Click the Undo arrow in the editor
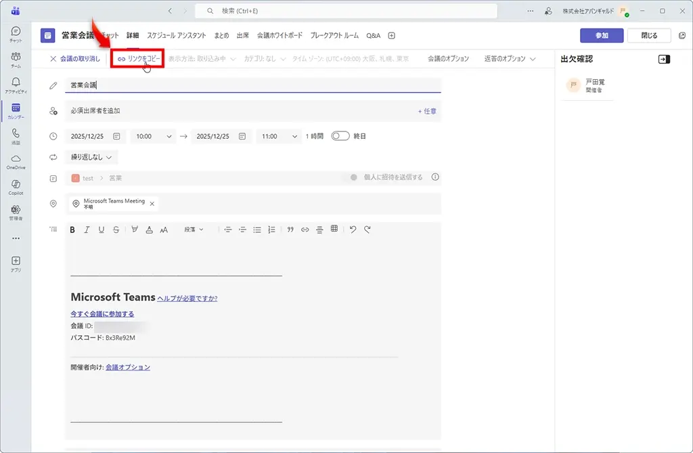Screen dimensions: 693x453 tap(353, 230)
